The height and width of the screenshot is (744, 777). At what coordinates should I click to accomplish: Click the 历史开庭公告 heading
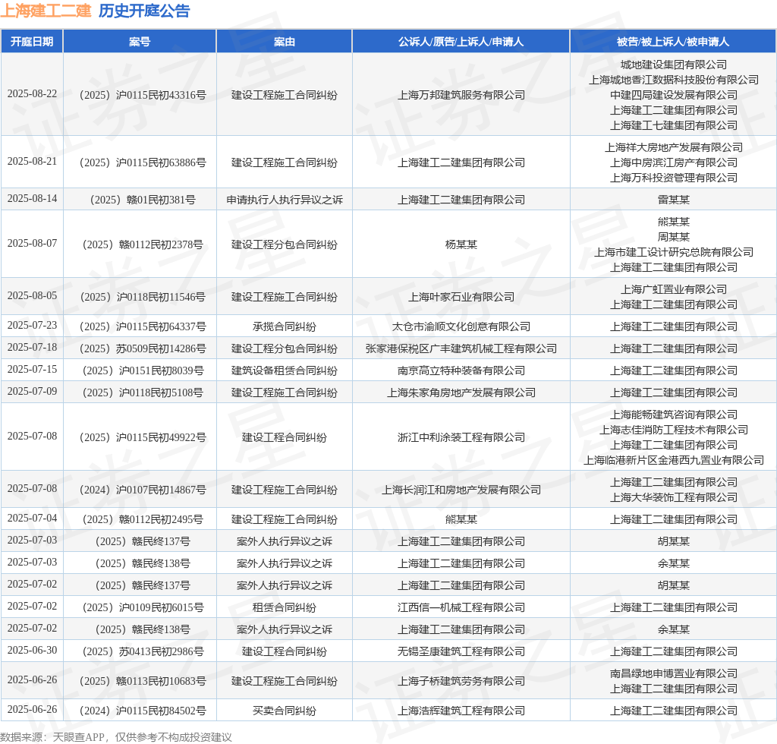tap(144, 11)
